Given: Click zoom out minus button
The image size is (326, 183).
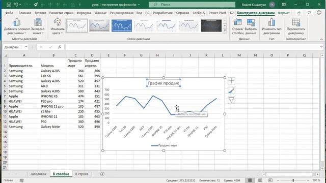Looking at the screenshot, I should (278, 180).
